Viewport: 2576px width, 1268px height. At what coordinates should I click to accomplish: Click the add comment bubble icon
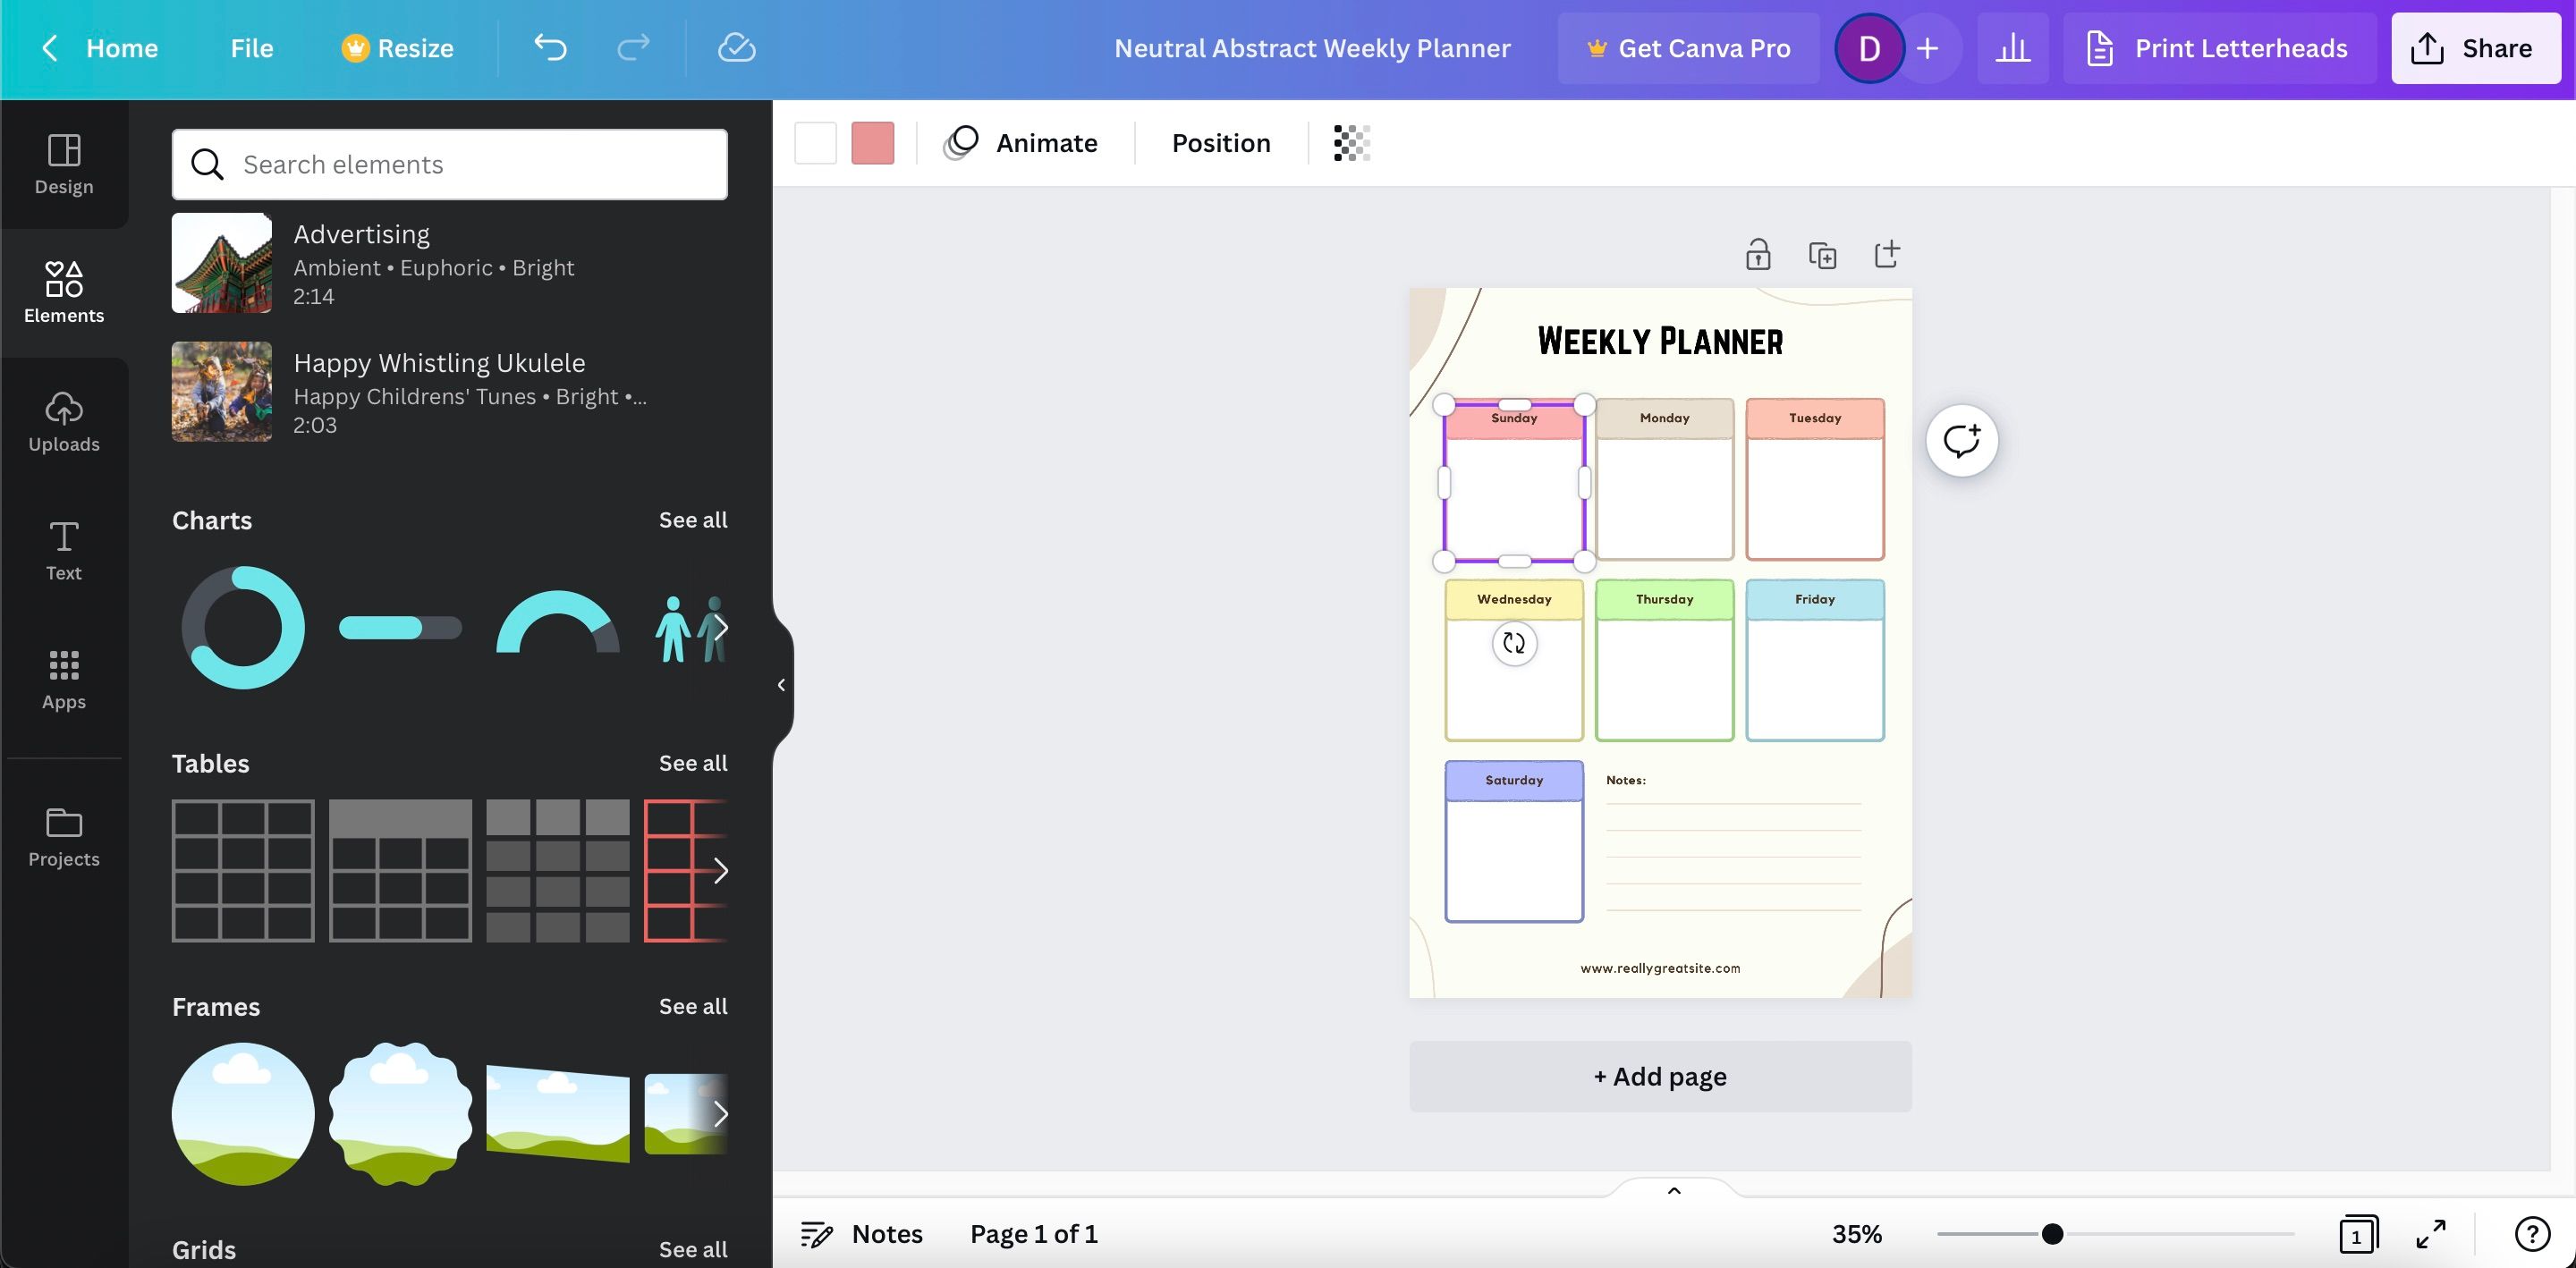click(x=1961, y=441)
